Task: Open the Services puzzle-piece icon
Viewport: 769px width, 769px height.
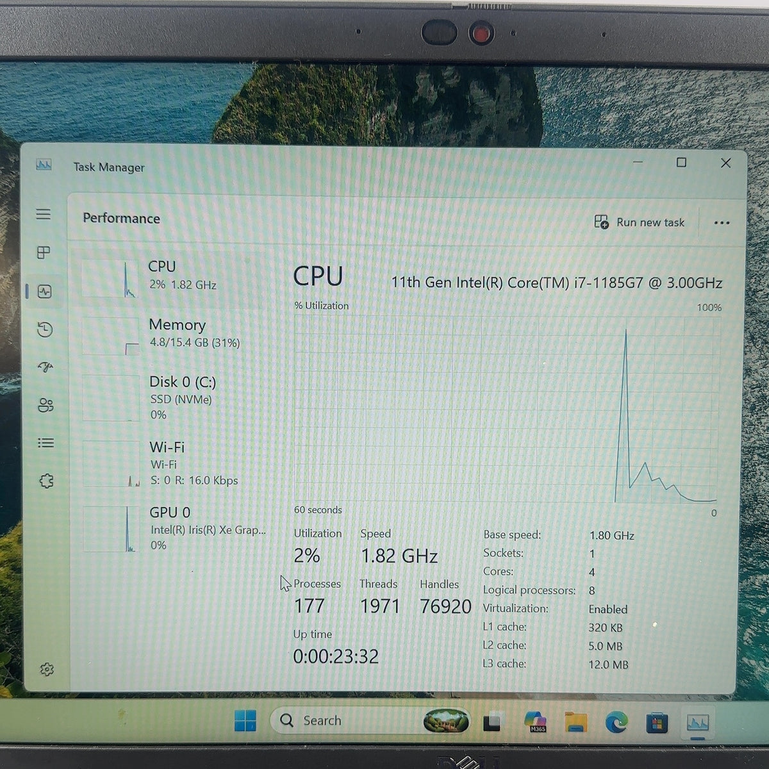Action: pyautogui.click(x=46, y=481)
